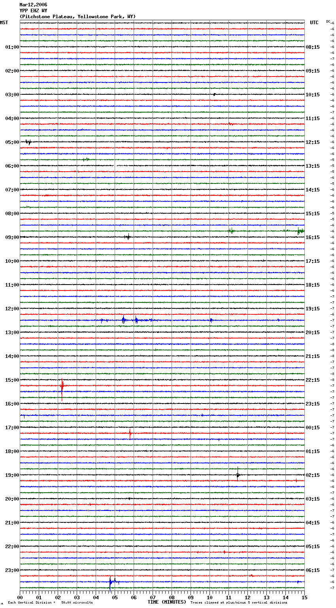Click the 15 minute mark on bottom axis
Viewport: 336px width, 608px height.
tap(304, 597)
